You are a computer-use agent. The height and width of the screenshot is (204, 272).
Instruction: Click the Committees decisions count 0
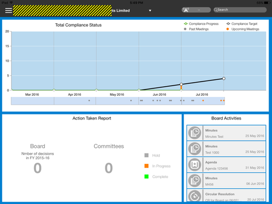(x=109, y=168)
